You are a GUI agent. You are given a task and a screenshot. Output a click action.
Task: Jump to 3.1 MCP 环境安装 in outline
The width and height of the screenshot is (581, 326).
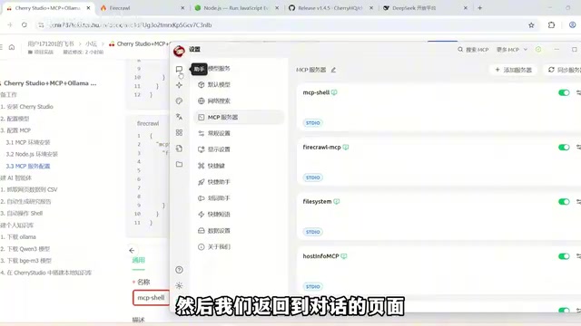[28, 142]
